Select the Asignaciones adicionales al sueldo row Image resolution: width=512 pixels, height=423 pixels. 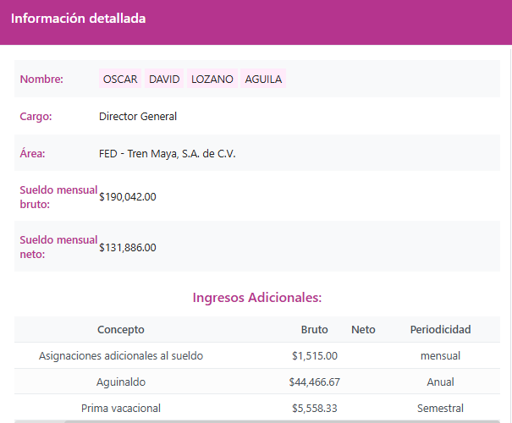[x=121, y=356]
